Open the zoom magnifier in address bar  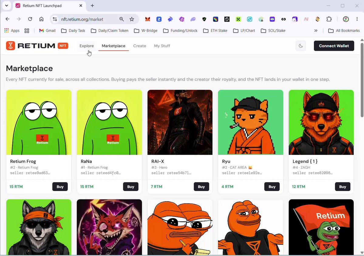[122, 19]
